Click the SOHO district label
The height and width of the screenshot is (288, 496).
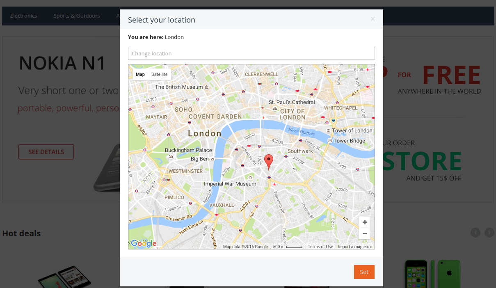183,110
